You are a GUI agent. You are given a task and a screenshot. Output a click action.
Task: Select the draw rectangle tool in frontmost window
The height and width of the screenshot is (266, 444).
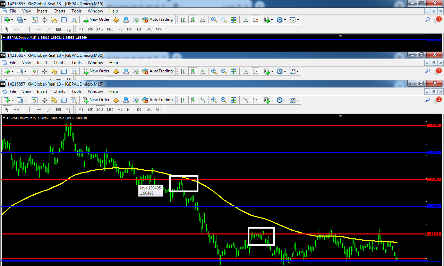(58, 109)
